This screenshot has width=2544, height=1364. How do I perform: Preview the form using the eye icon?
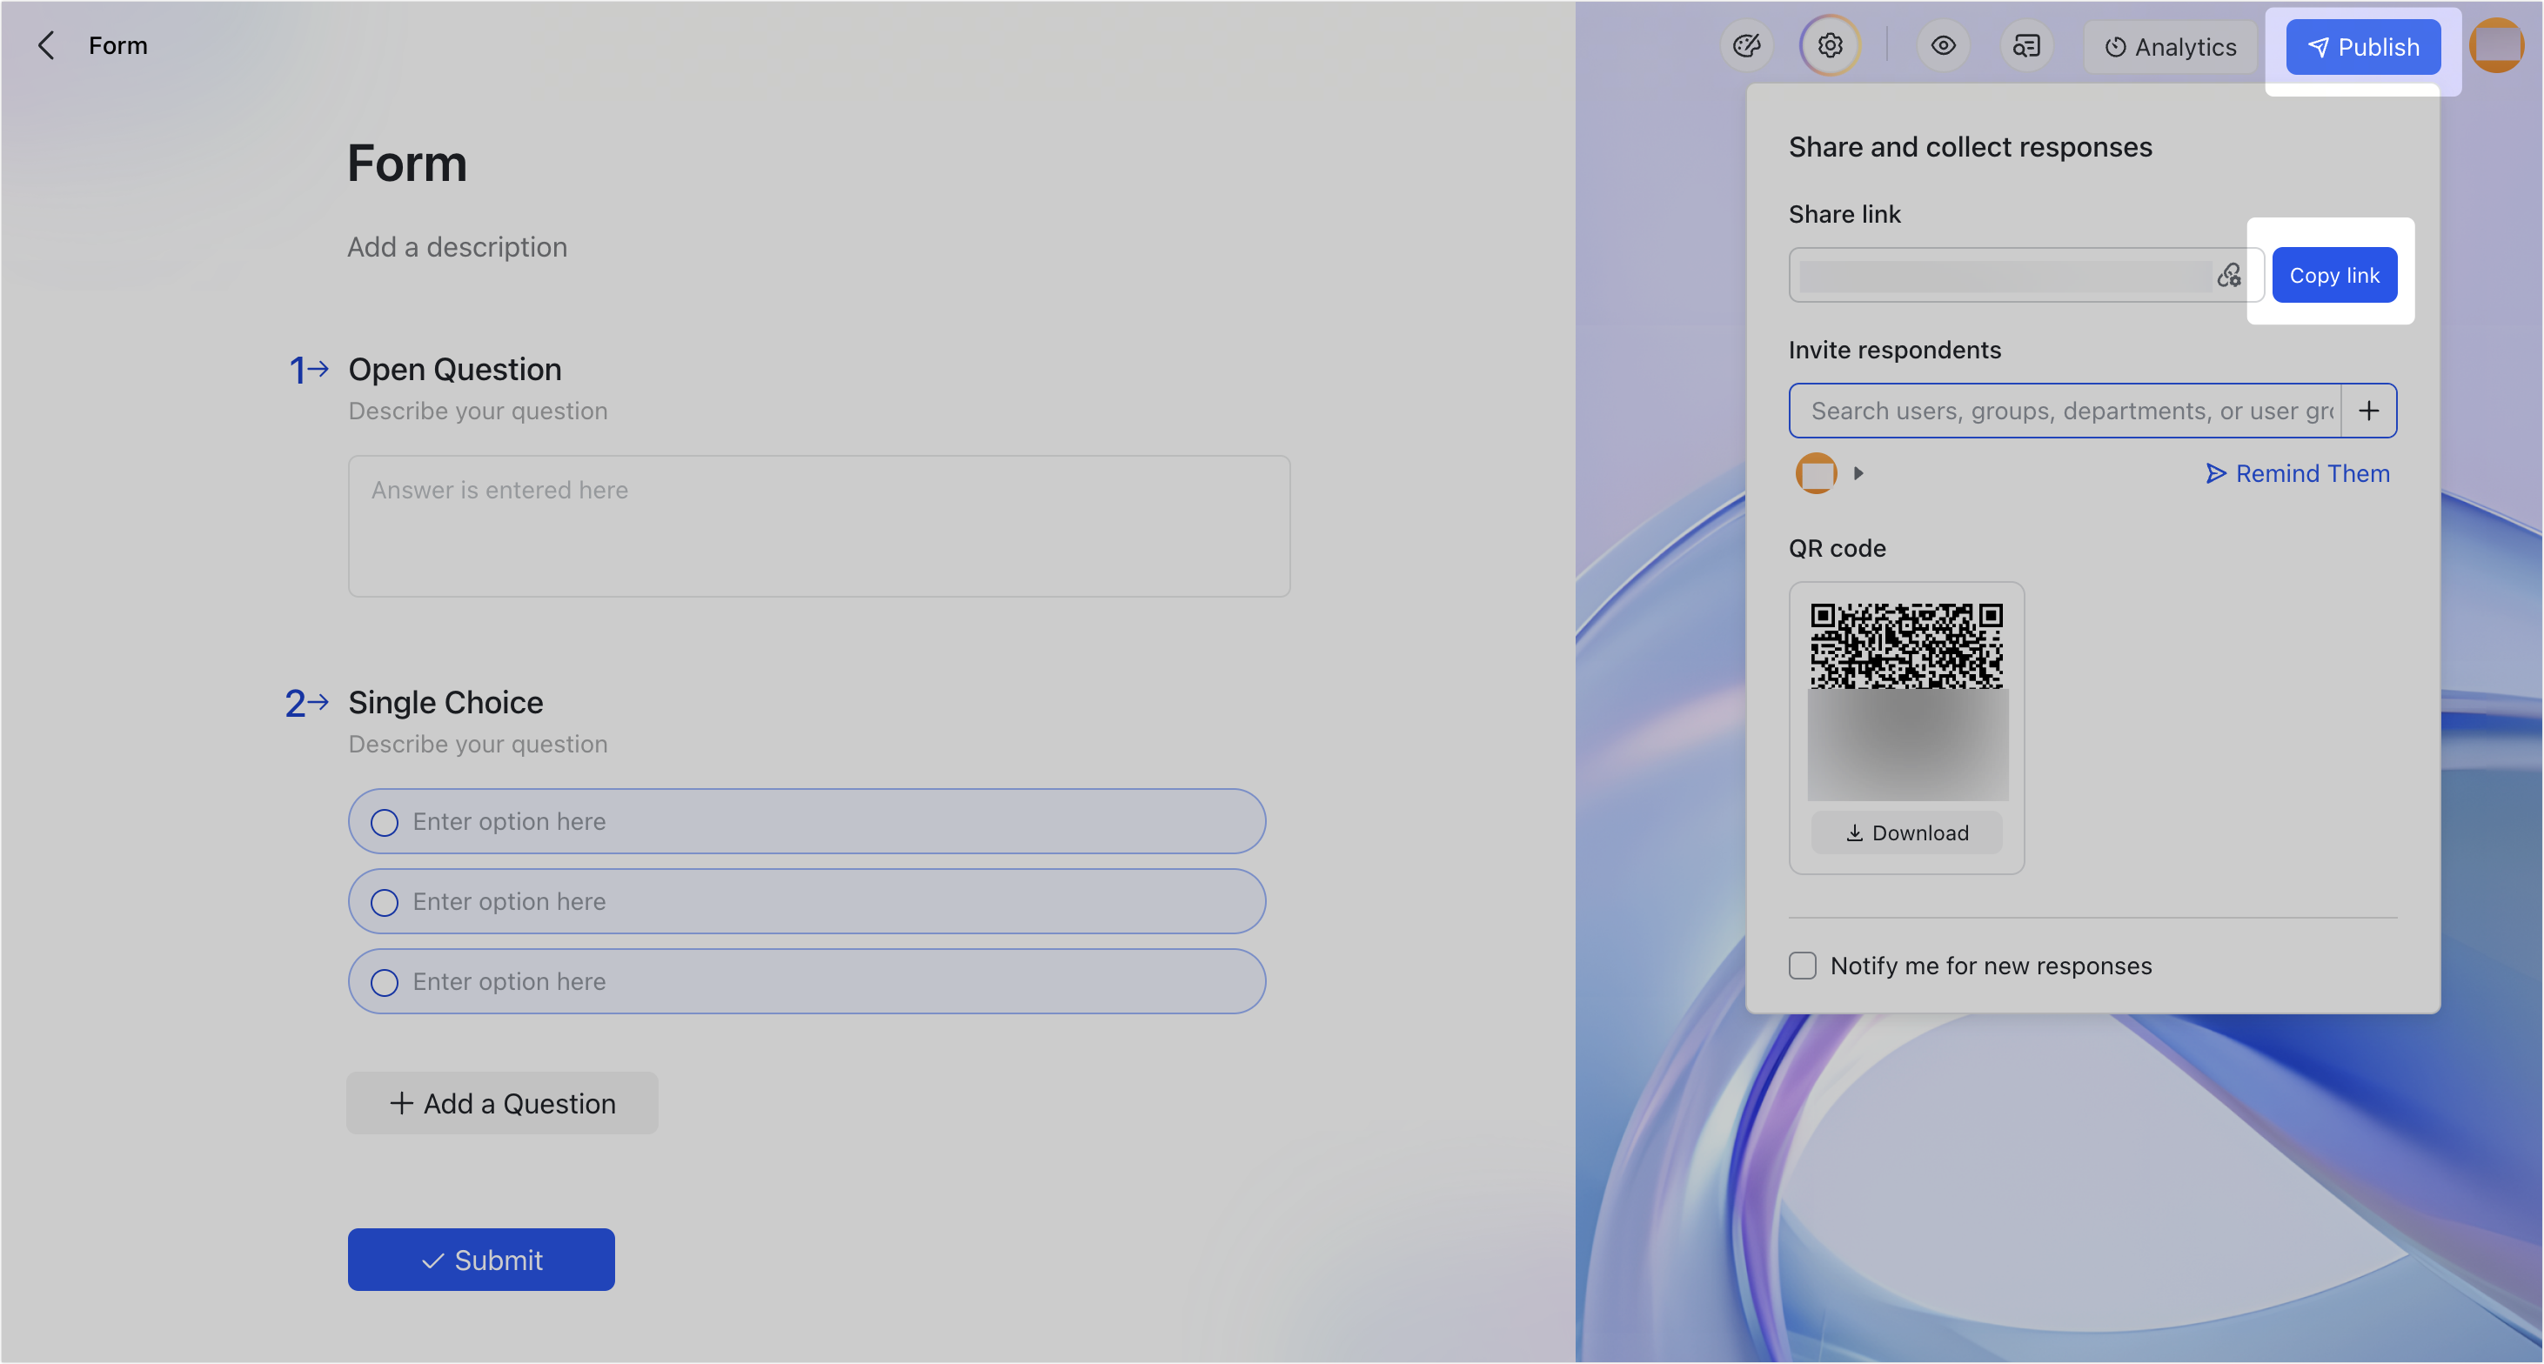pyautogui.click(x=1943, y=45)
